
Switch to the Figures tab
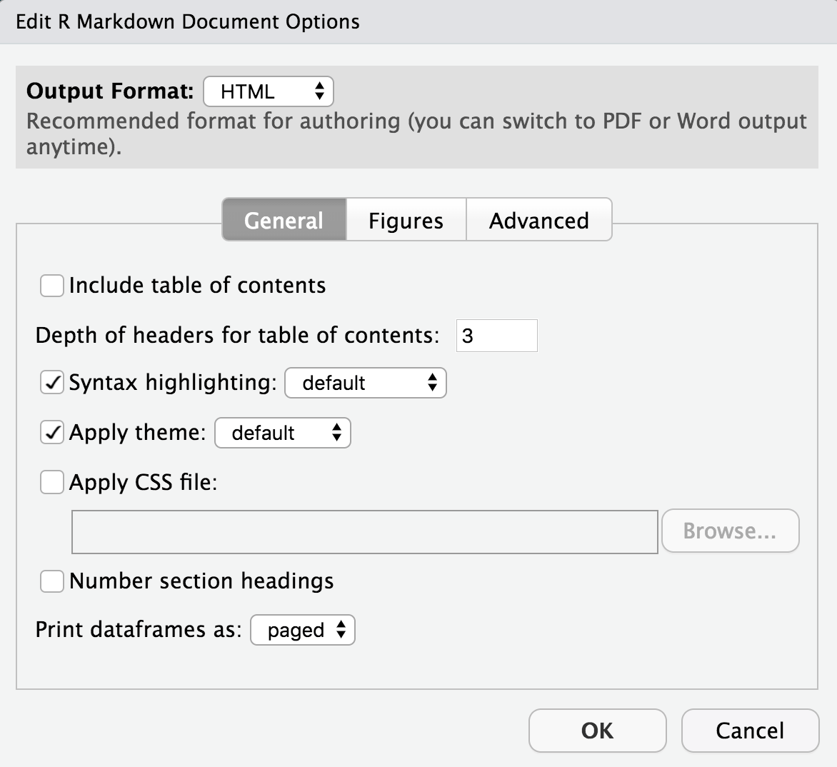tap(405, 220)
